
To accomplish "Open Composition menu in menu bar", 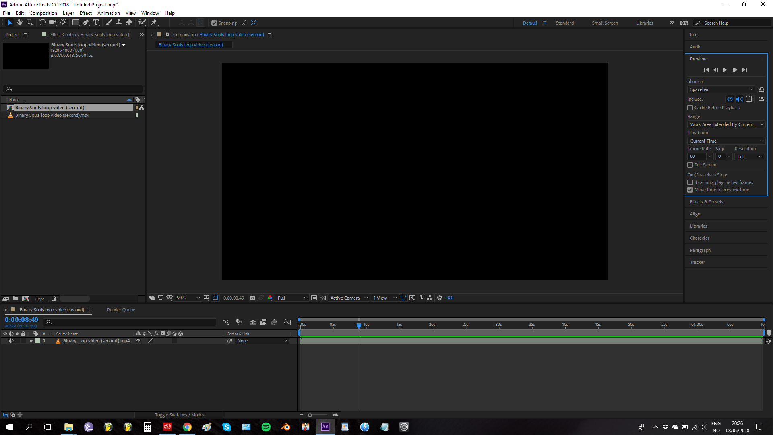I will (43, 13).
